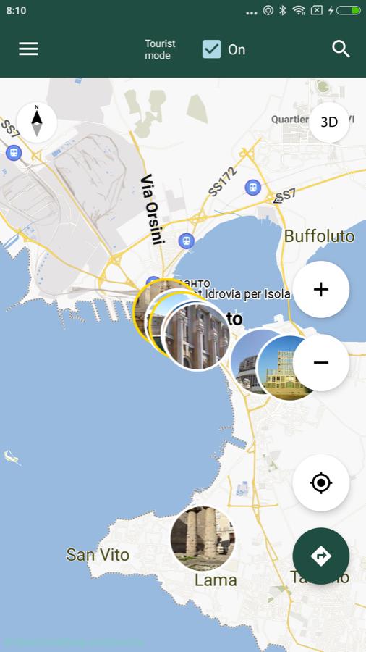Open the search magnifier icon

(x=341, y=49)
